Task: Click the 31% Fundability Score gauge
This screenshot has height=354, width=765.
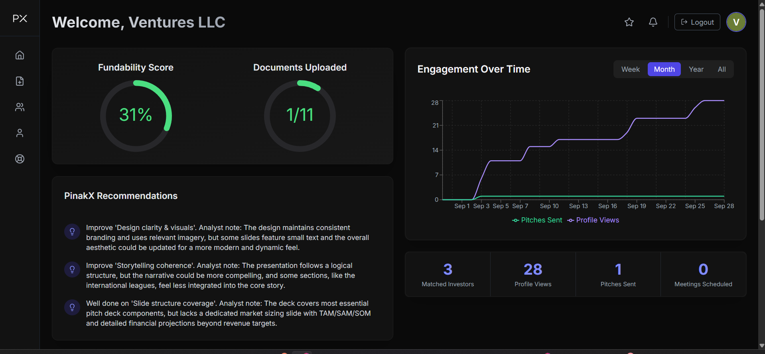Action: [136, 116]
